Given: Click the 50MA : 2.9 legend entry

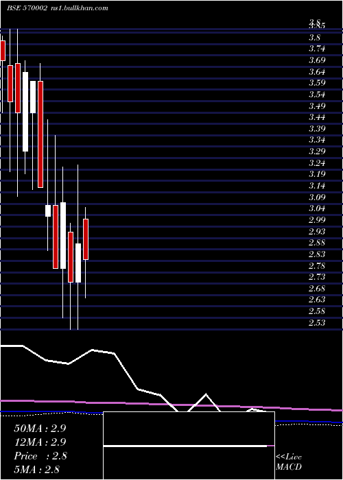Looking at the screenshot, I should pyautogui.click(x=40, y=429).
